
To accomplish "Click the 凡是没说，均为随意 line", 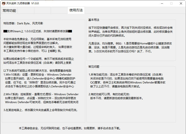I will pos(130,43).
